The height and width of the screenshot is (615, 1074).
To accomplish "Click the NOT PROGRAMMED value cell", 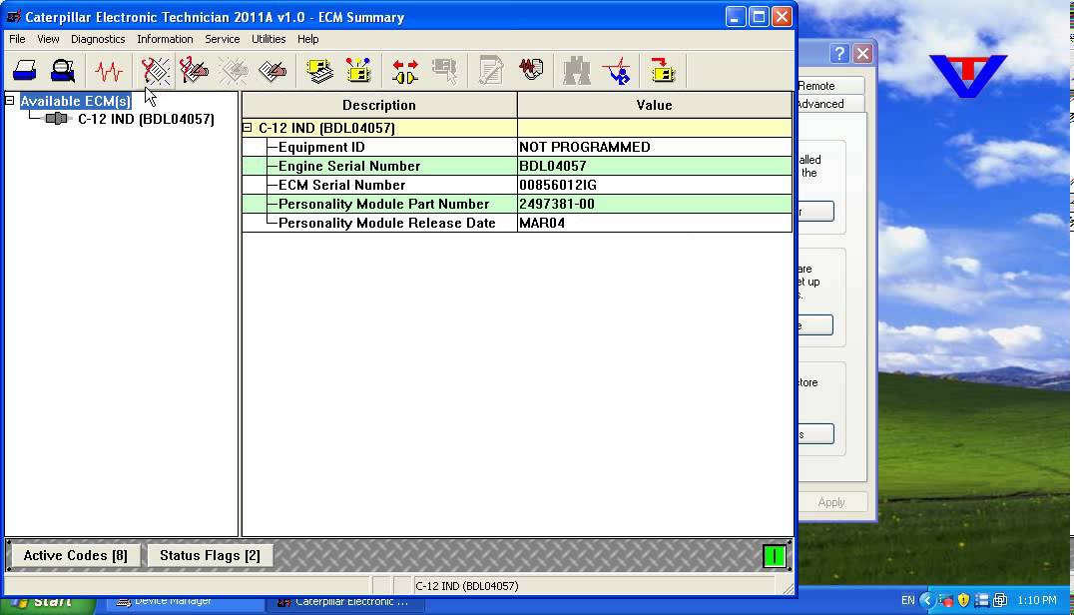I will (654, 147).
